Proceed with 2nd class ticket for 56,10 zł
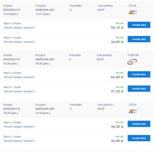155x152 pixels. [139, 25]
